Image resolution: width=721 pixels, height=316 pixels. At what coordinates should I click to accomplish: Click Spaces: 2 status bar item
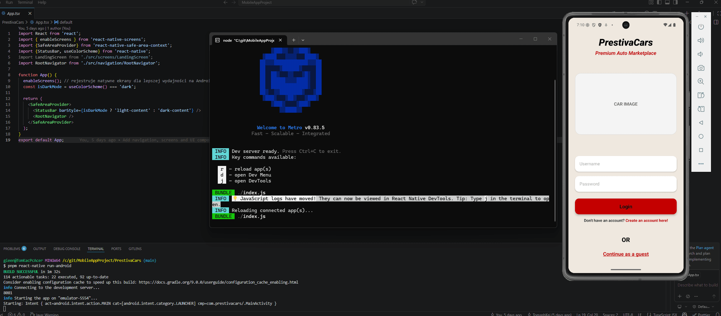pos(610,314)
